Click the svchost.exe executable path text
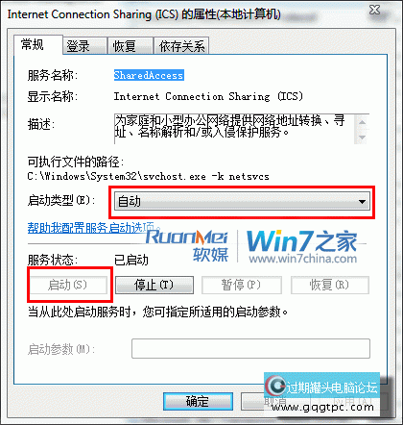403x425 pixels. tap(148, 176)
